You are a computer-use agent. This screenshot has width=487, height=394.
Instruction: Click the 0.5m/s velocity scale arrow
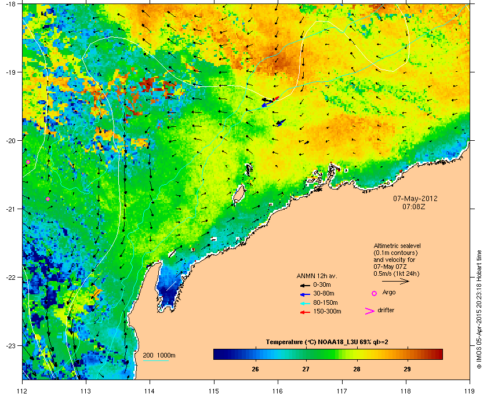tap(395, 282)
